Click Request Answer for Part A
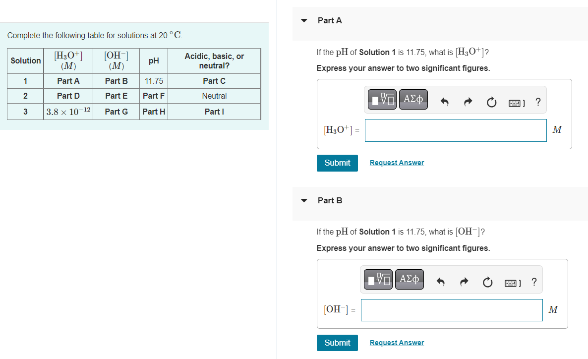Image resolution: width=588 pixels, height=359 pixels. 397,163
